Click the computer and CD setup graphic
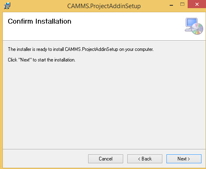The height and width of the screenshot is (169, 206). coord(194,26)
